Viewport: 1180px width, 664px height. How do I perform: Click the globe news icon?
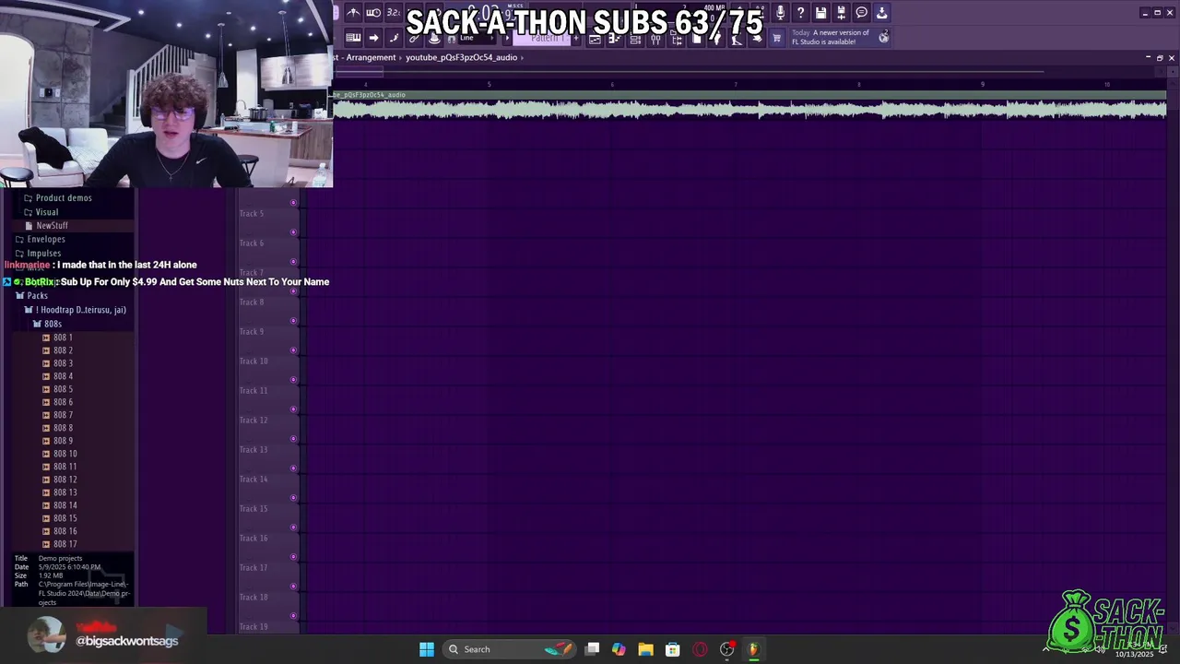pos(883,37)
